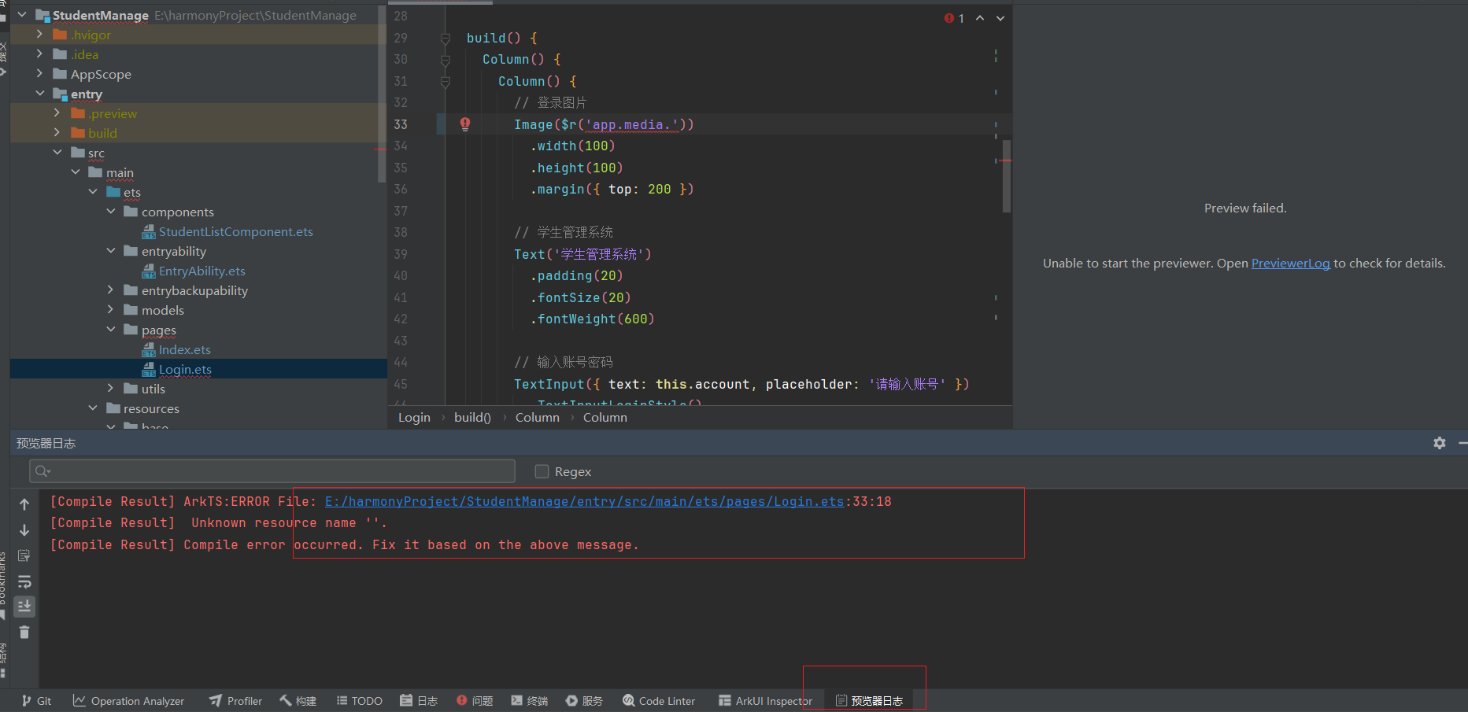The image size is (1468, 712).
Task: Click the red error bulb on line 33
Action: pyautogui.click(x=465, y=124)
